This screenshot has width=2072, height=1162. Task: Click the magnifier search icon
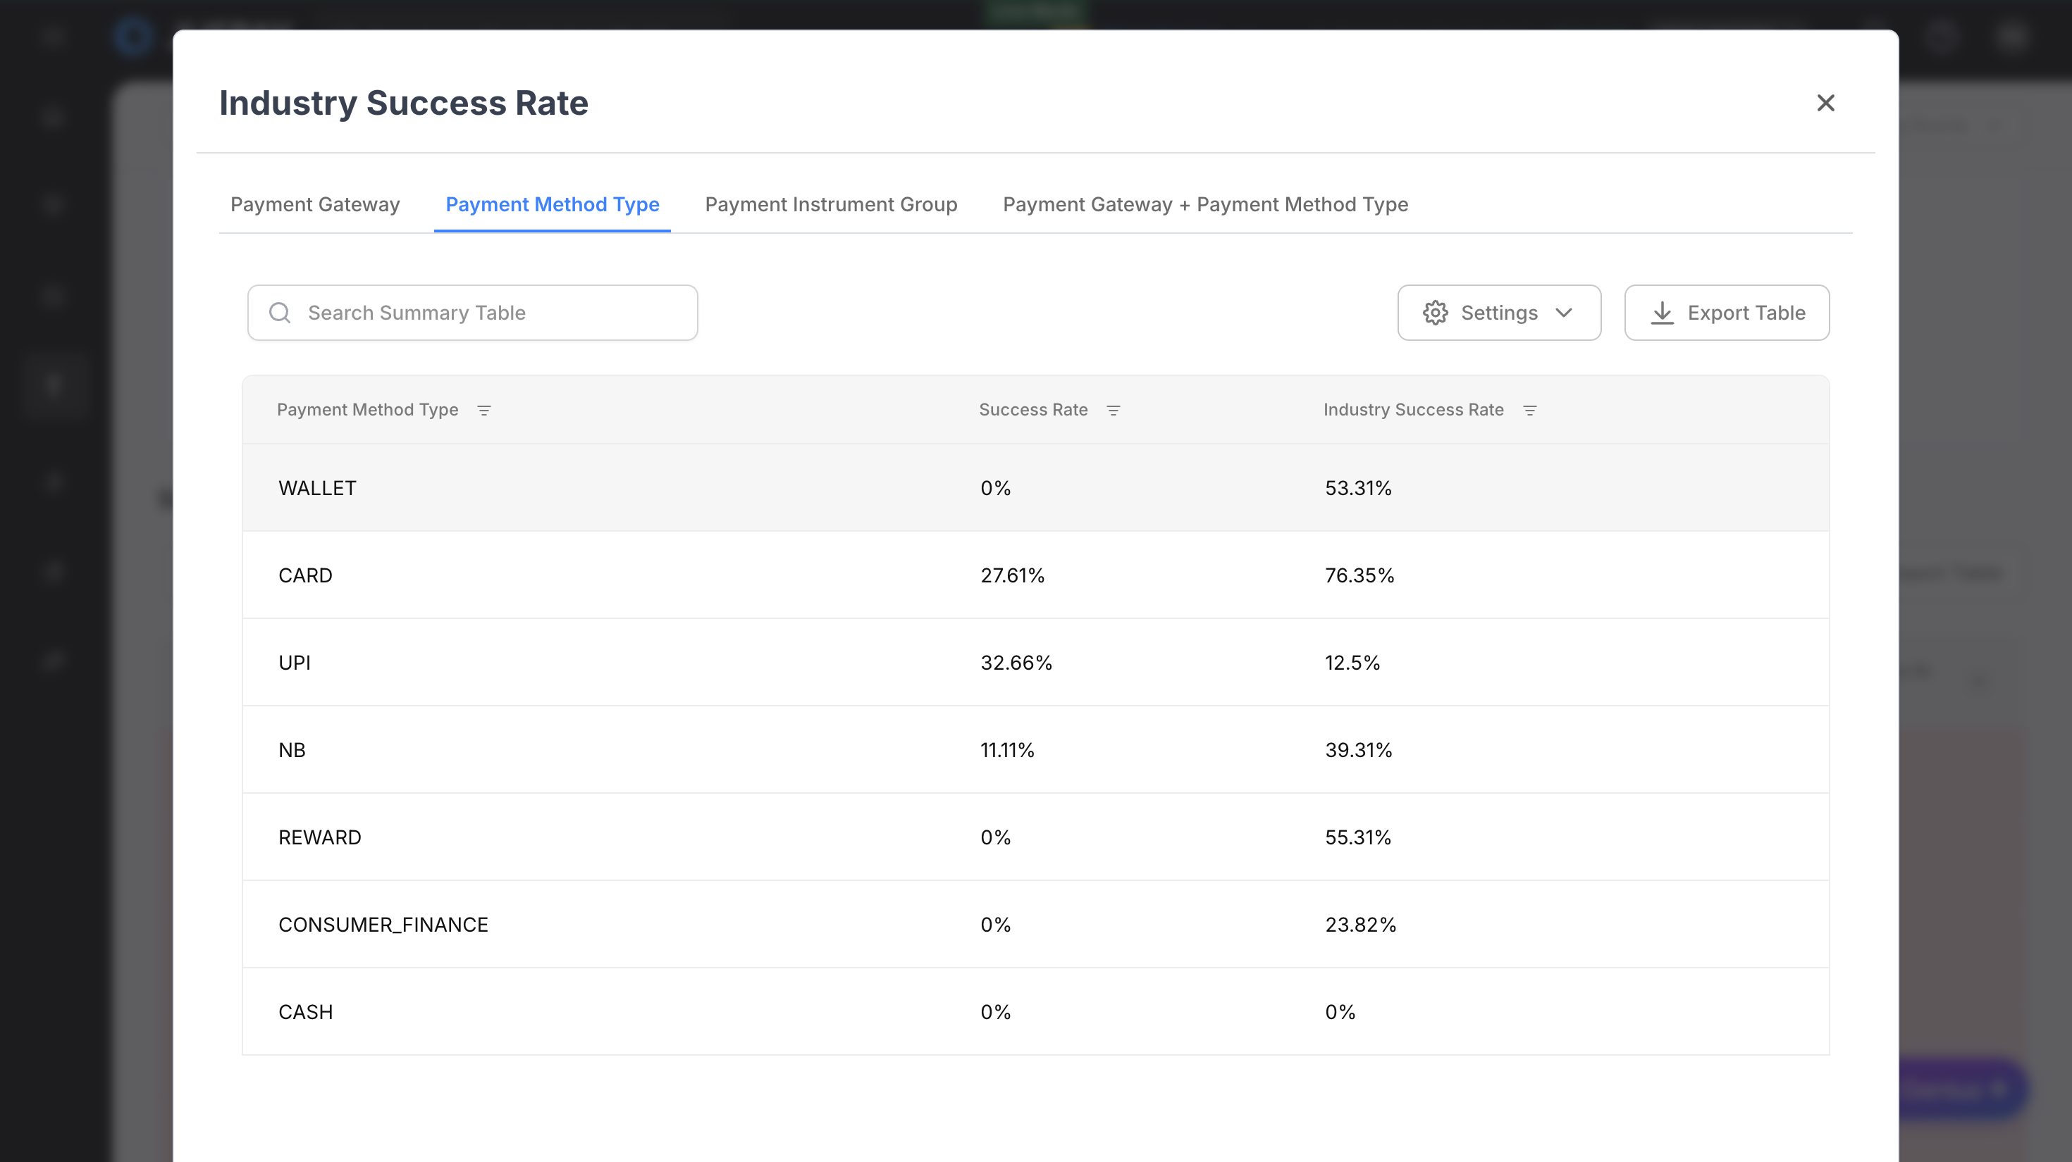point(280,313)
